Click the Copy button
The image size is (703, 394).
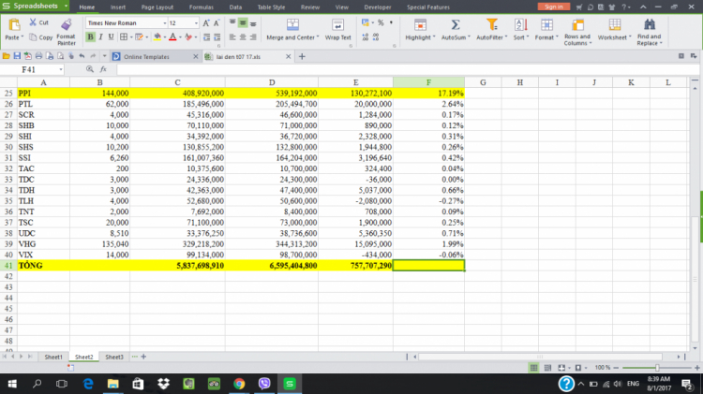[41, 37]
